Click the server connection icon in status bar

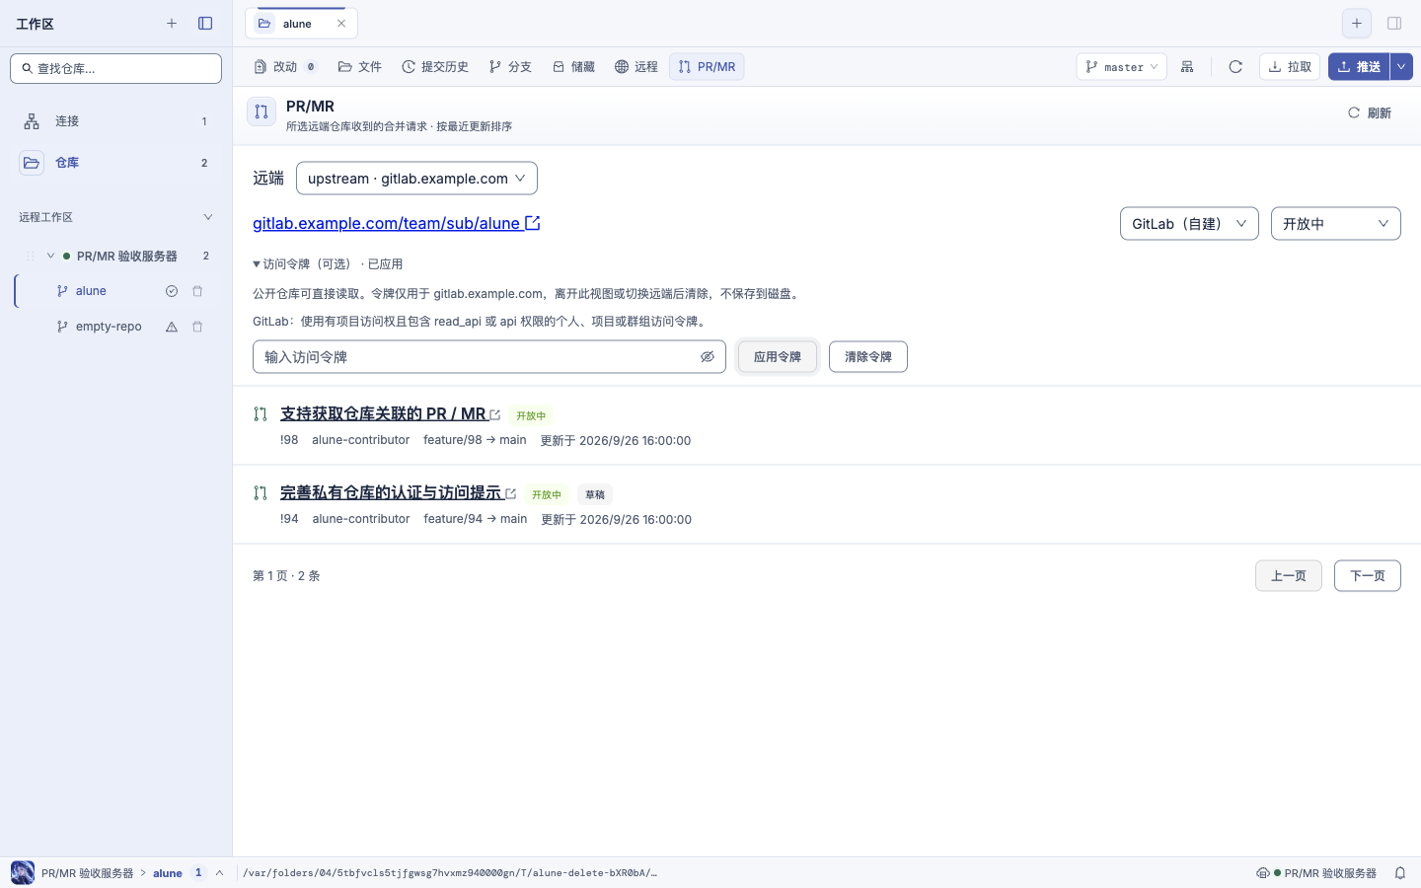[1262, 873]
